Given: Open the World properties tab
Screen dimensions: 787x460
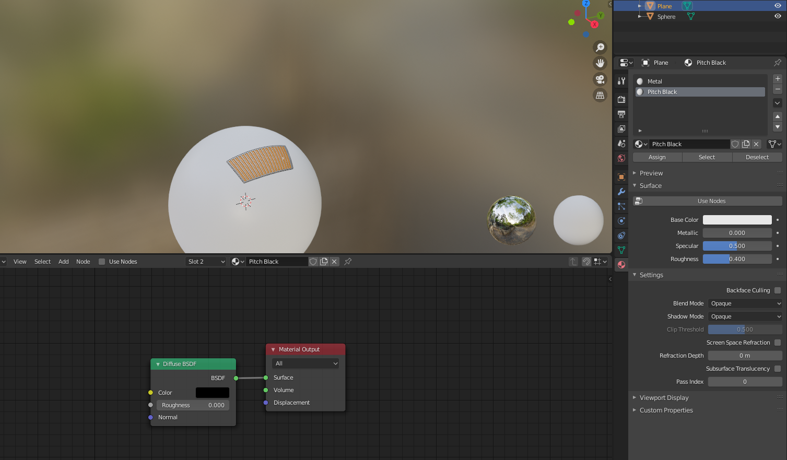Looking at the screenshot, I should point(621,158).
